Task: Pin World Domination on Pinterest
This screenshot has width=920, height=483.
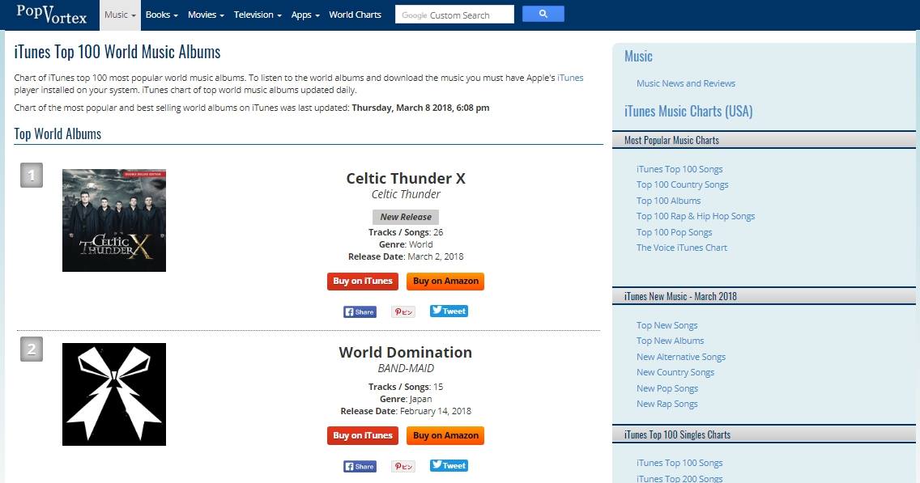Action: tap(403, 467)
